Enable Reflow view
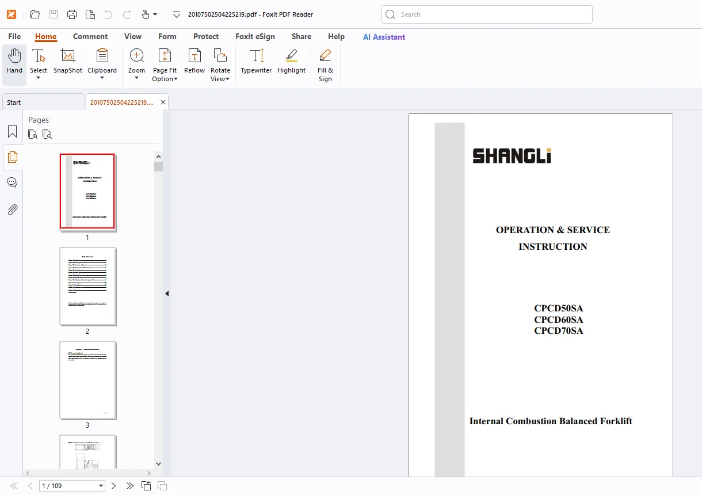 tap(194, 62)
